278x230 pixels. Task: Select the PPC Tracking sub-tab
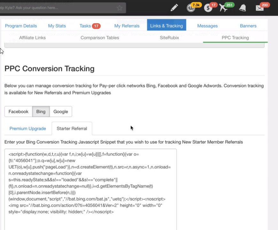pos(235,38)
